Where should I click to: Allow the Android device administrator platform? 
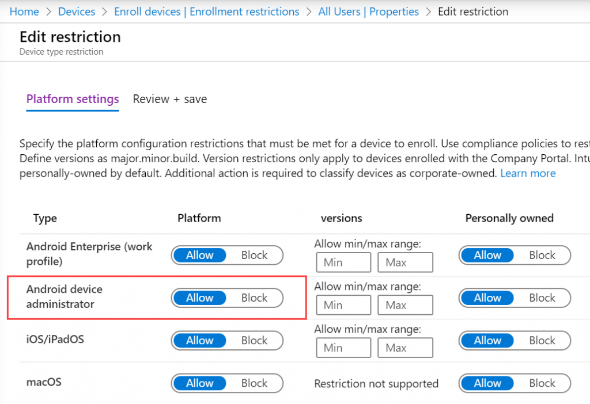pyautogui.click(x=199, y=298)
